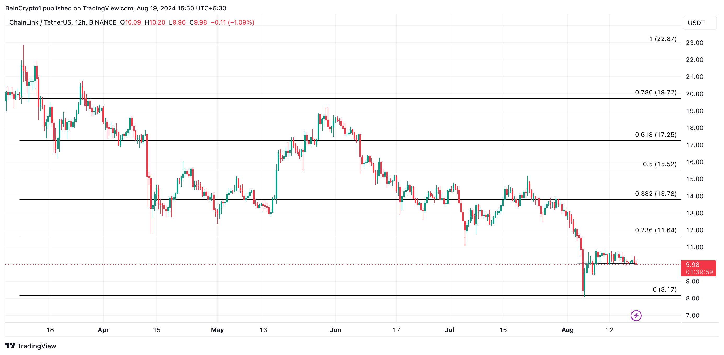Select the 0.786 (19.72) Fibonacci level label
Screen dimensions: 724x355
pyautogui.click(x=656, y=92)
